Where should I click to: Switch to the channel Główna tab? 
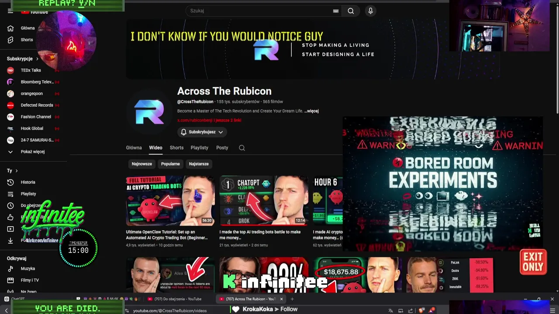point(134,148)
